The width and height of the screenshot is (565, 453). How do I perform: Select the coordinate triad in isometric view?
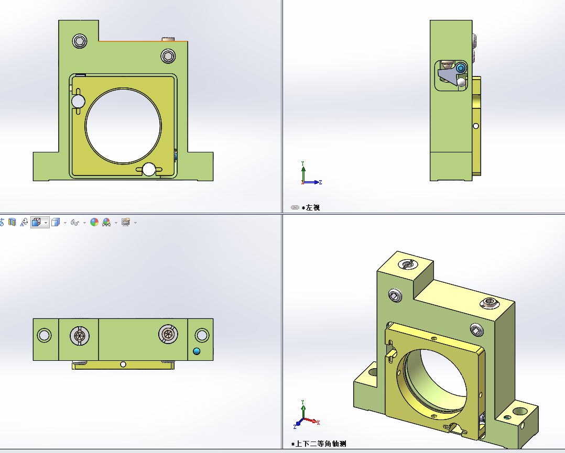point(306,414)
